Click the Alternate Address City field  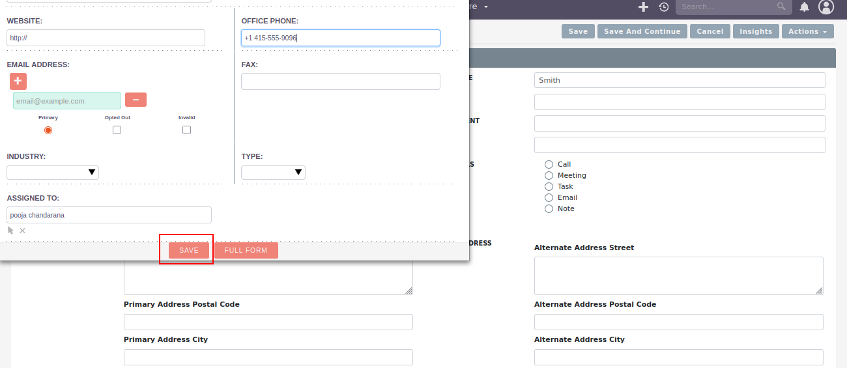click(x=679, y=357)
